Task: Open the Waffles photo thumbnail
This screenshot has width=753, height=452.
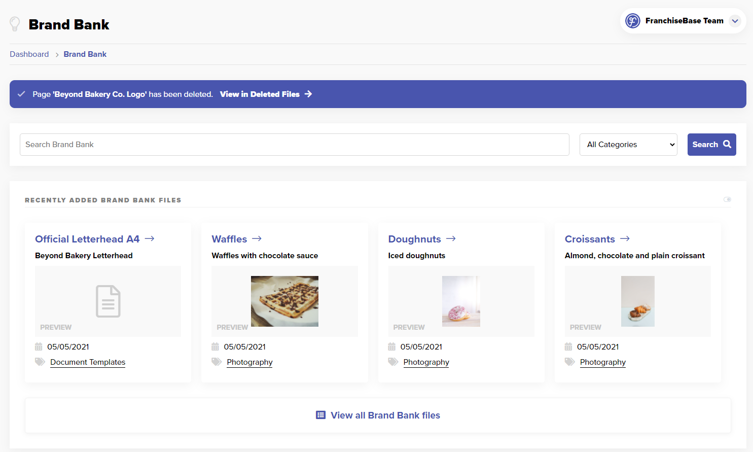Action: [284, 301]
